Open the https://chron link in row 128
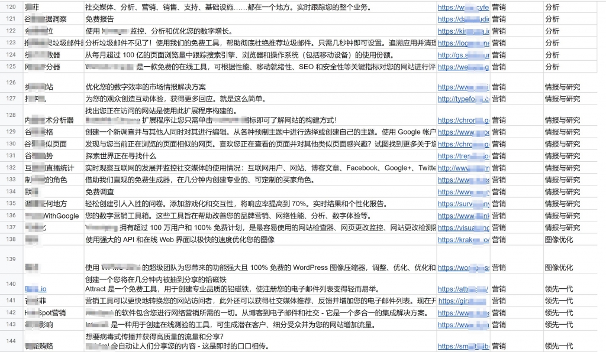Viewport: 606px width, 352px height. point(463,120)
